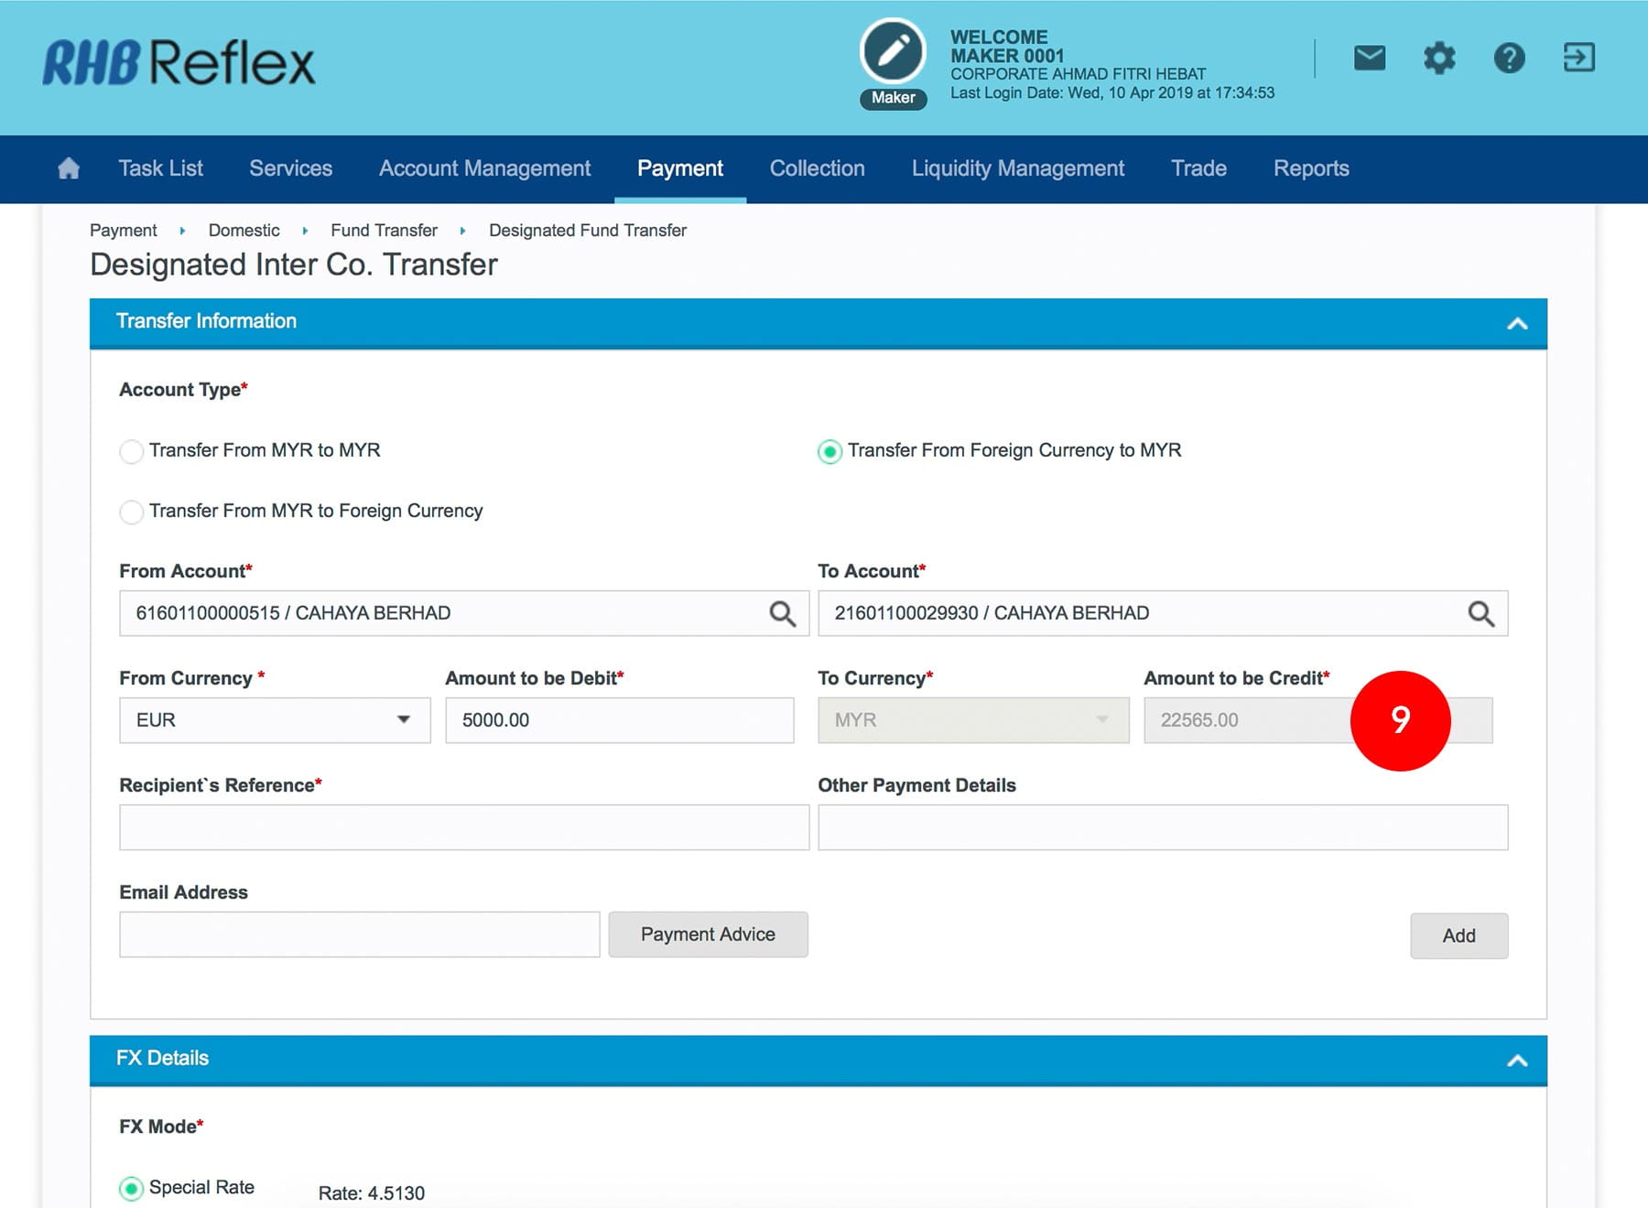
Task: Click the Home icon in navigation bar
Action: [x=69, y=168]
